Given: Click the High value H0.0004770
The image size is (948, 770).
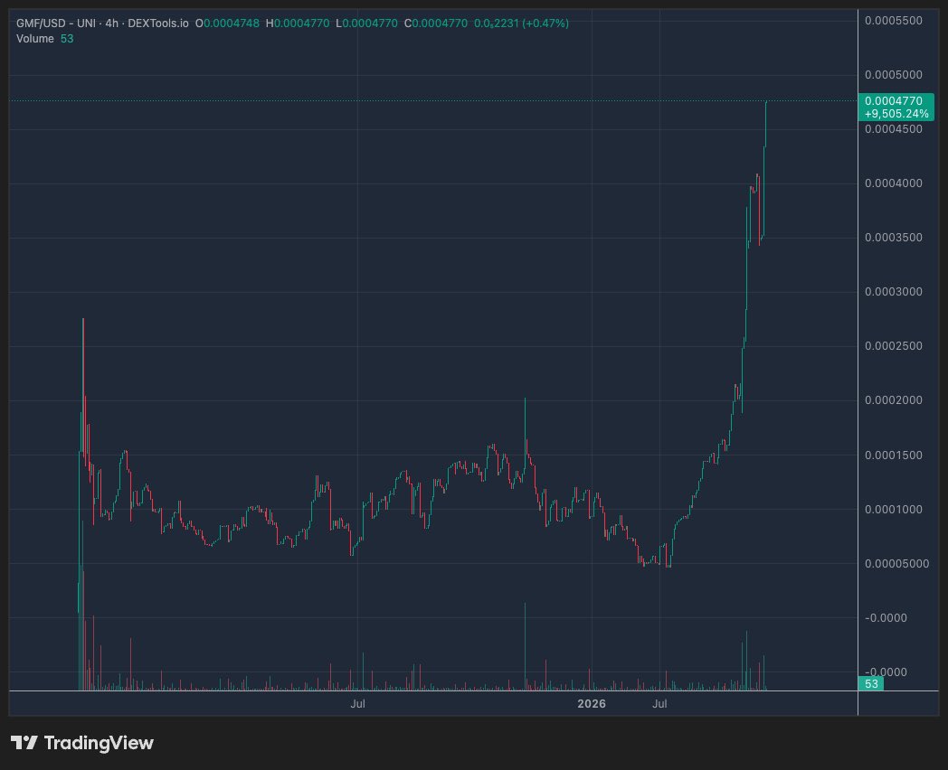Looking at the screenshot, I should [298, 23].
